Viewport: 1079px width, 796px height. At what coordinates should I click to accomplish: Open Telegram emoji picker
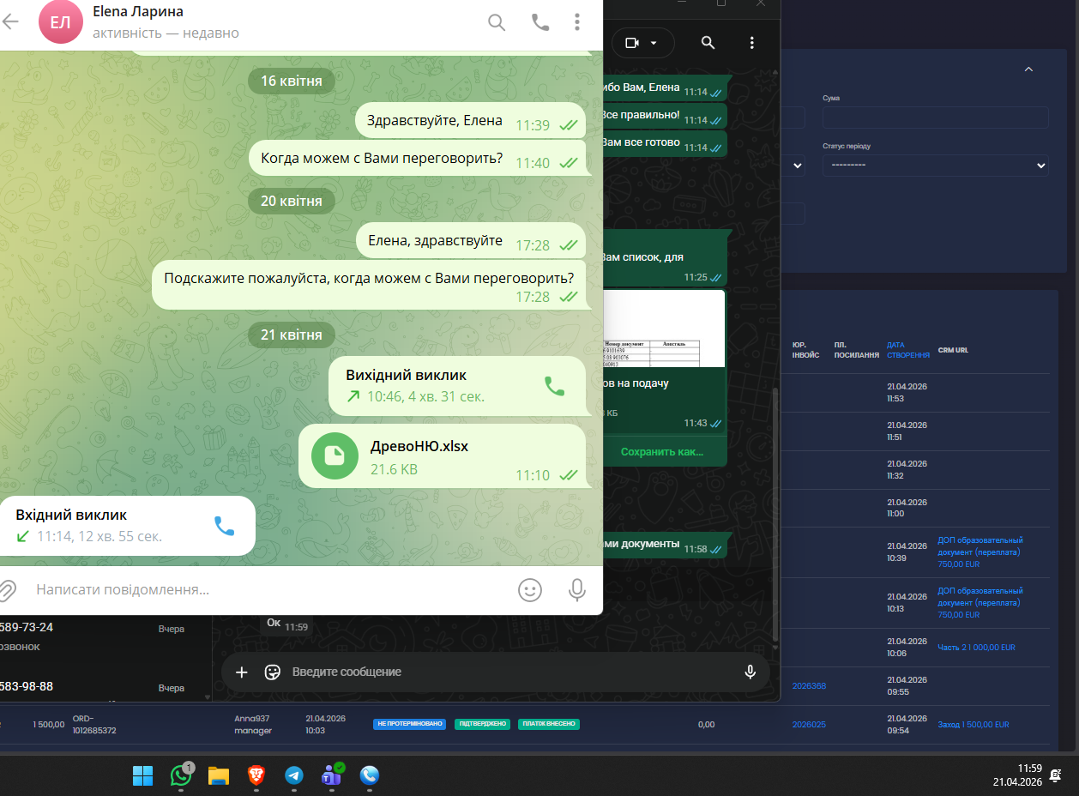pyautogui.click(x=530, y=590)
